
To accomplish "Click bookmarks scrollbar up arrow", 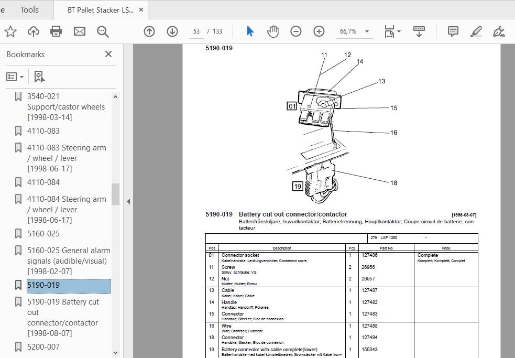I will pos(115,97).
